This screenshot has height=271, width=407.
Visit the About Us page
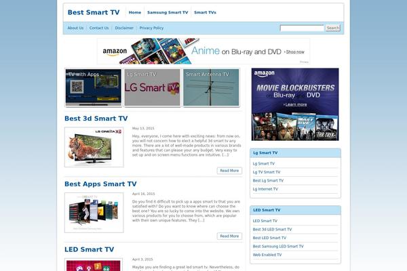(x=75, y=28)
